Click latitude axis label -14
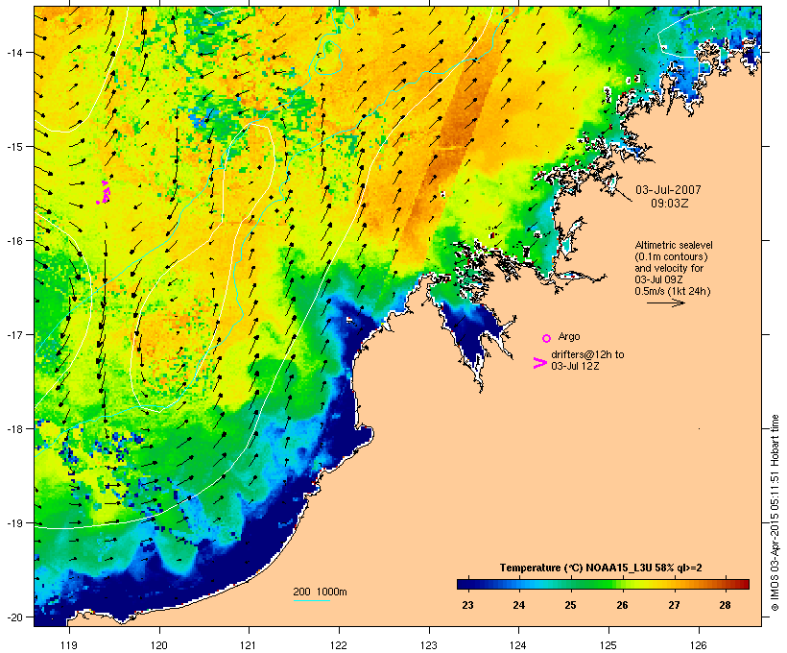787x653 pixels. click(x=13, y=53)
